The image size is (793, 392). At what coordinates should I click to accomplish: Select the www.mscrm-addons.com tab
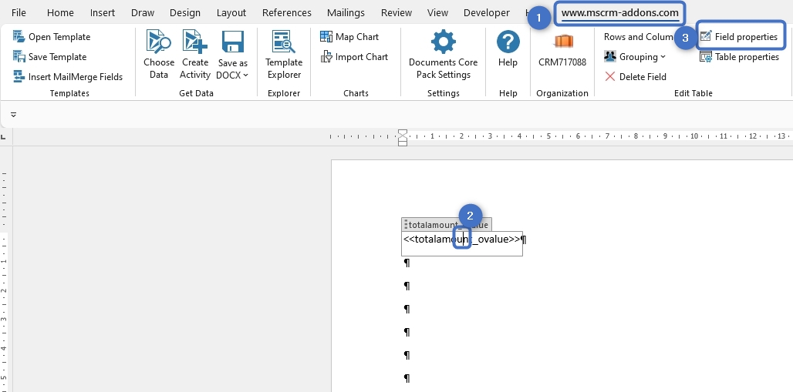pos(620,13)
